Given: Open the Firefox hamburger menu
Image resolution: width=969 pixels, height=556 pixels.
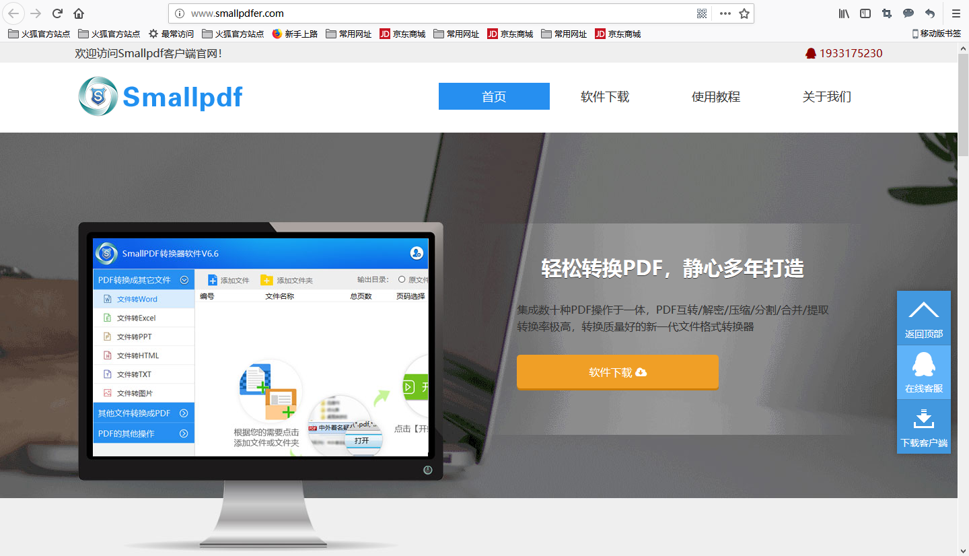Looking at the screenshot, I should pos(956,13).
